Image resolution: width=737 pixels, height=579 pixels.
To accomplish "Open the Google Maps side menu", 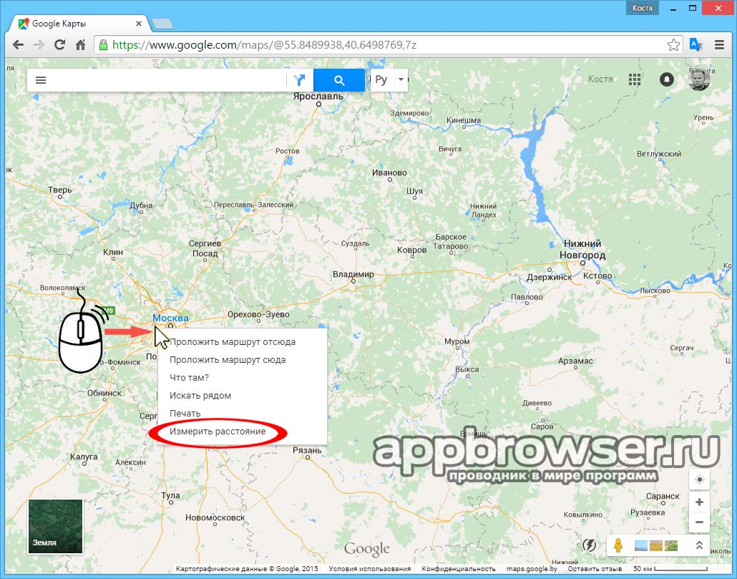I will point(41,80).
